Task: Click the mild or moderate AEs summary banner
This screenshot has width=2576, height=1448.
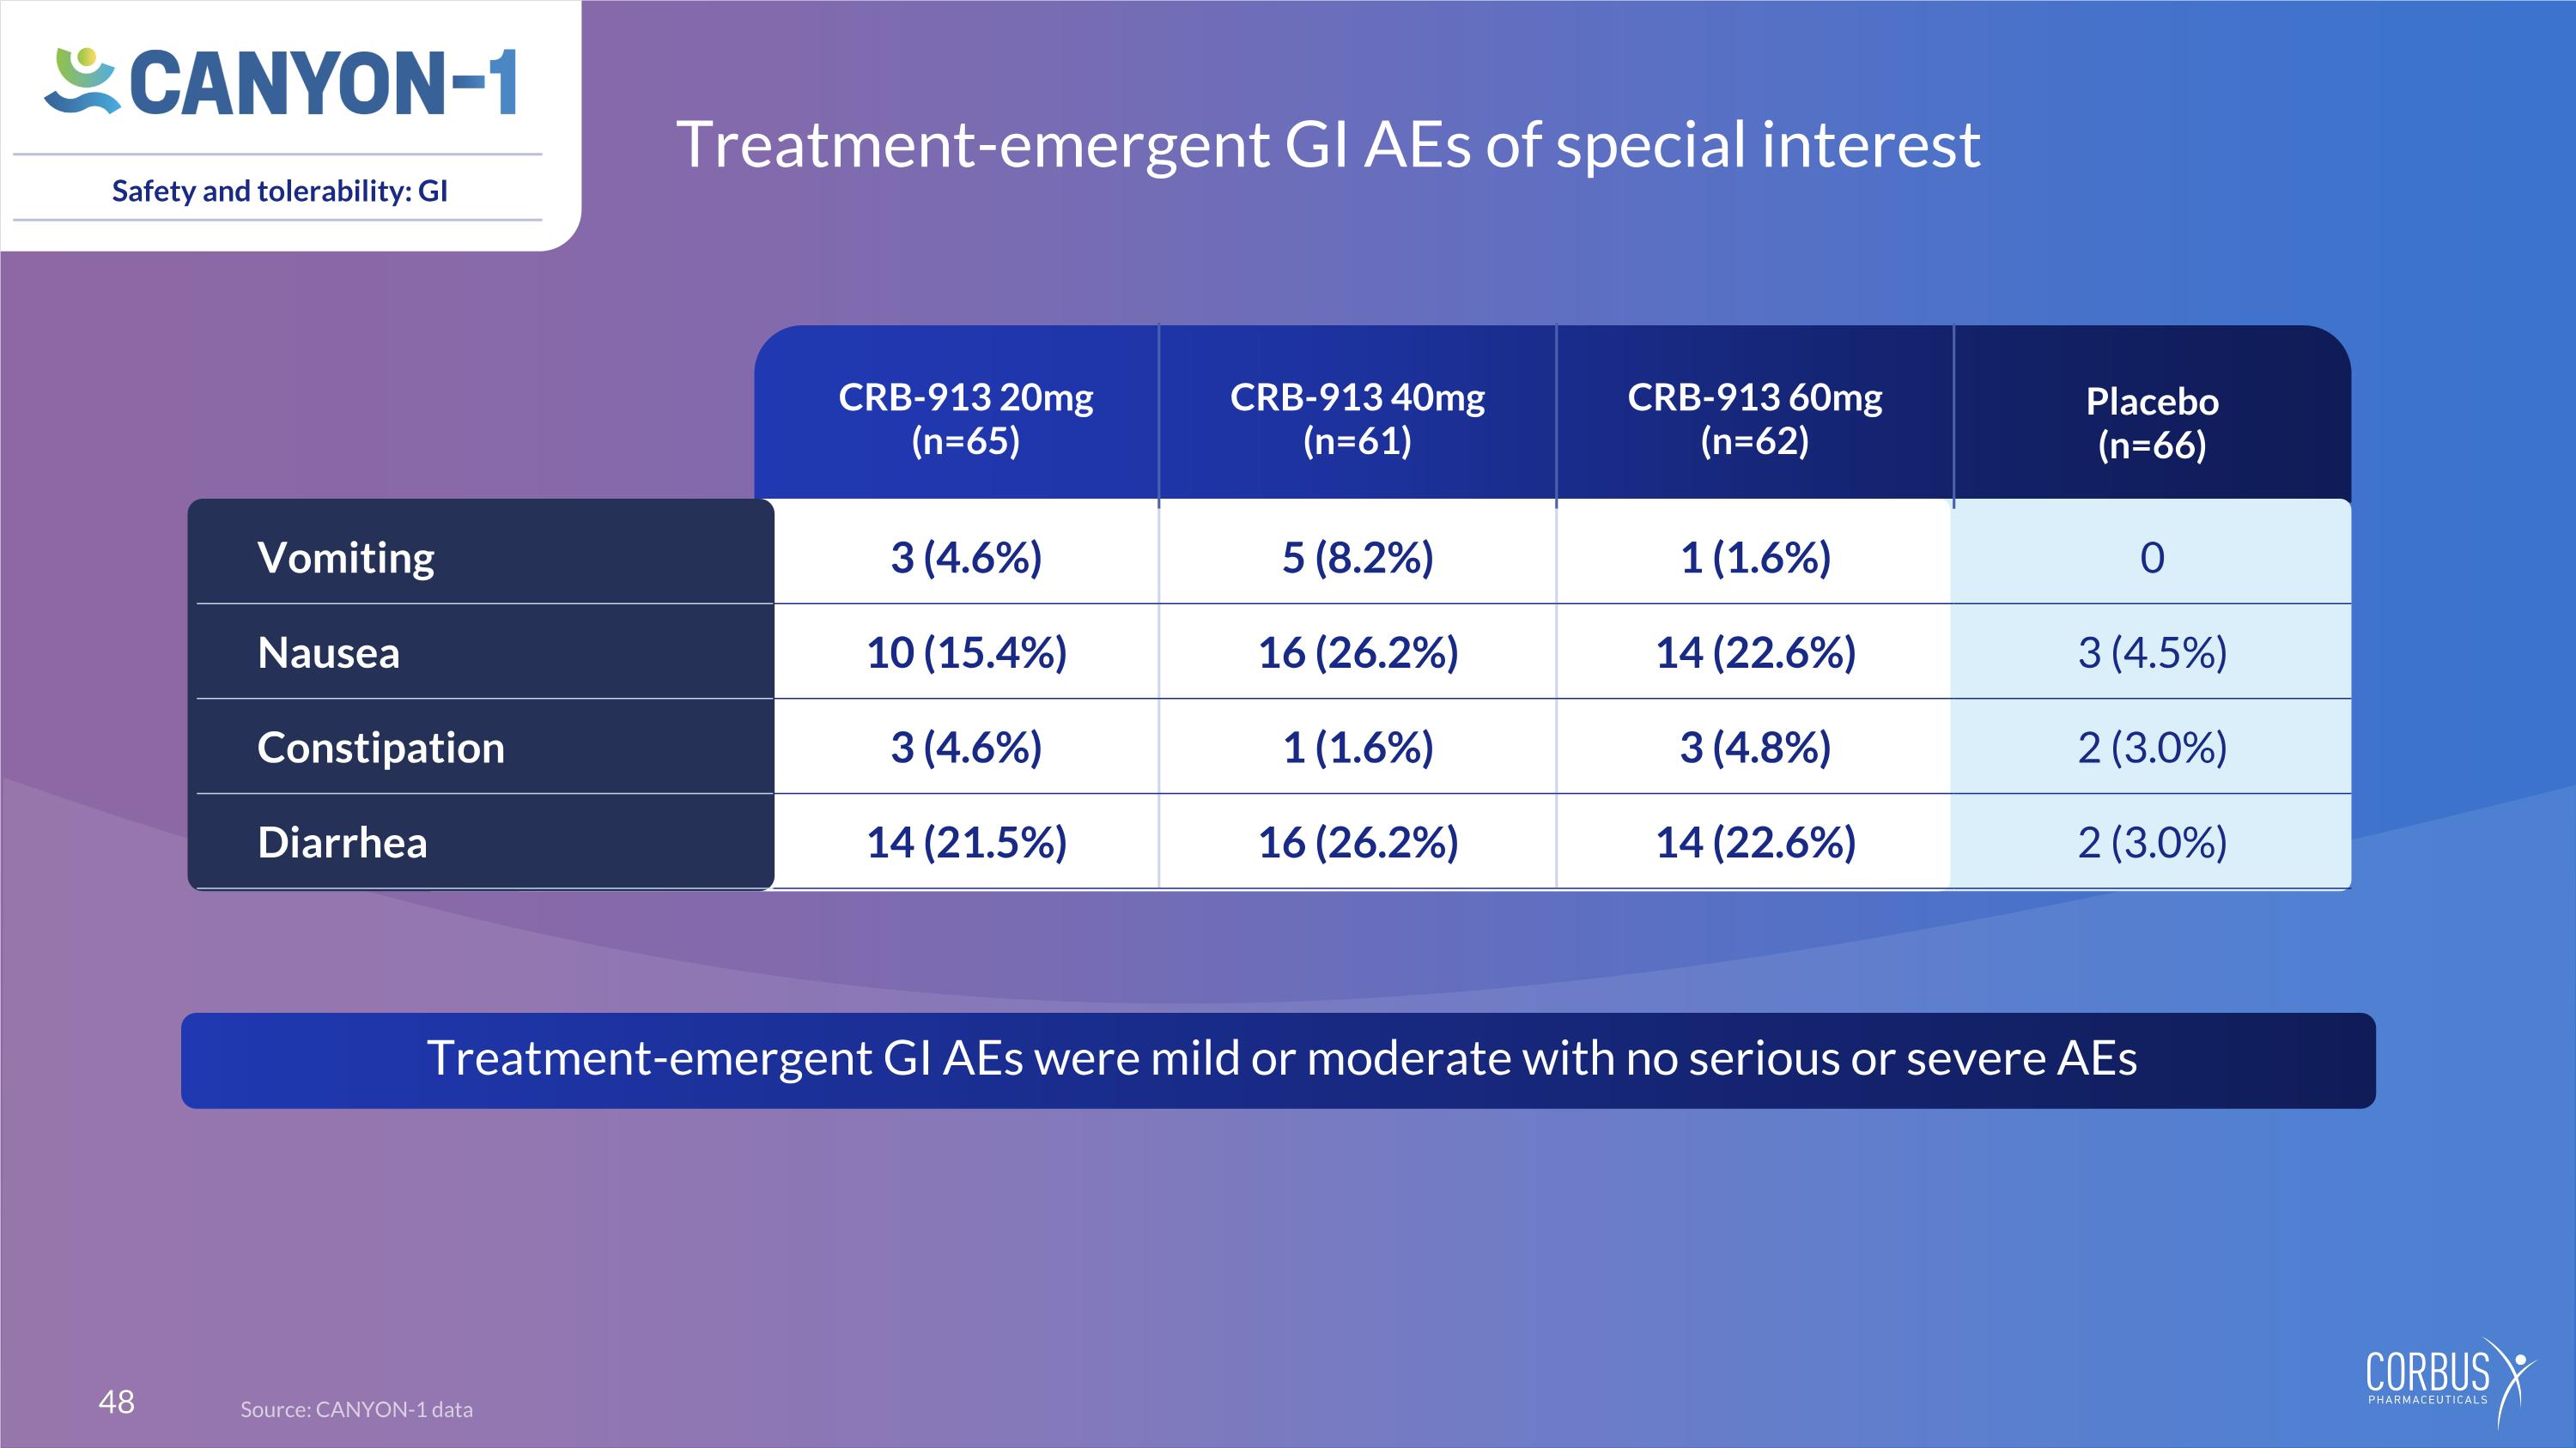Action: coord(1278,1060)
